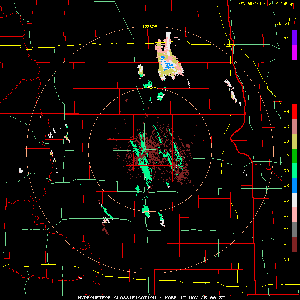Image resolution: width=300 pixels, height=300 pixels.
Task: Click the 'HR' legend label
Action: pos(286,156)
